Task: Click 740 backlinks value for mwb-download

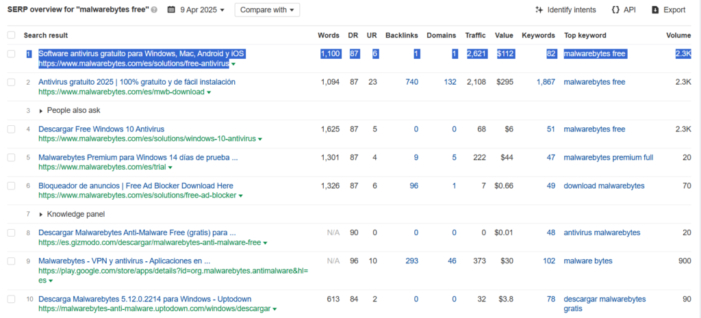Action: (x=411, y=82)
